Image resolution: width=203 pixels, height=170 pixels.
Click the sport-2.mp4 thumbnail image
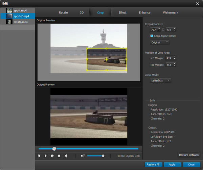[9, 16]
